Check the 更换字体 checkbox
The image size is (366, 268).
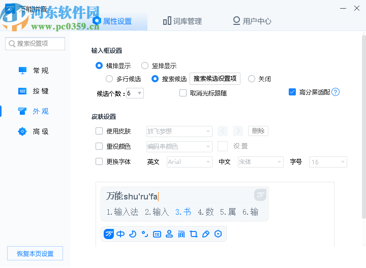pos(99,161)
